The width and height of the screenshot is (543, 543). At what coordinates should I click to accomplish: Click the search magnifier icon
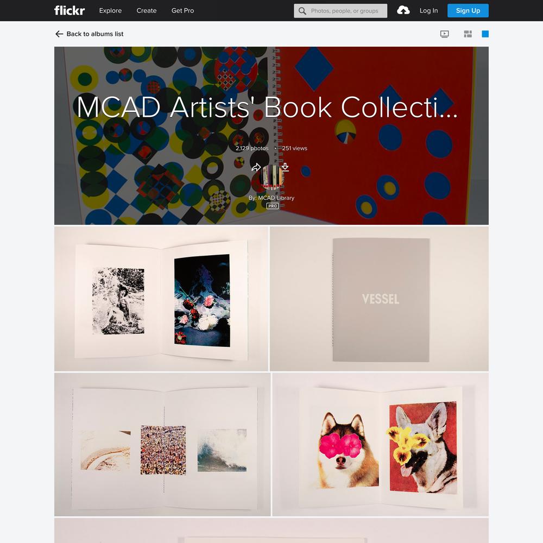(x=302, y=11)
